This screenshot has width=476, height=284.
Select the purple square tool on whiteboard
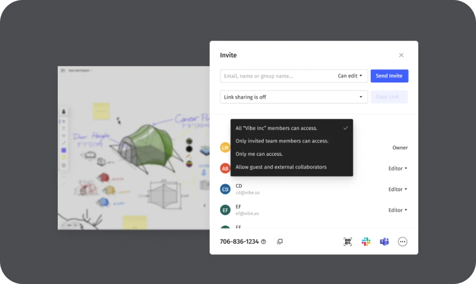(64, 150)
